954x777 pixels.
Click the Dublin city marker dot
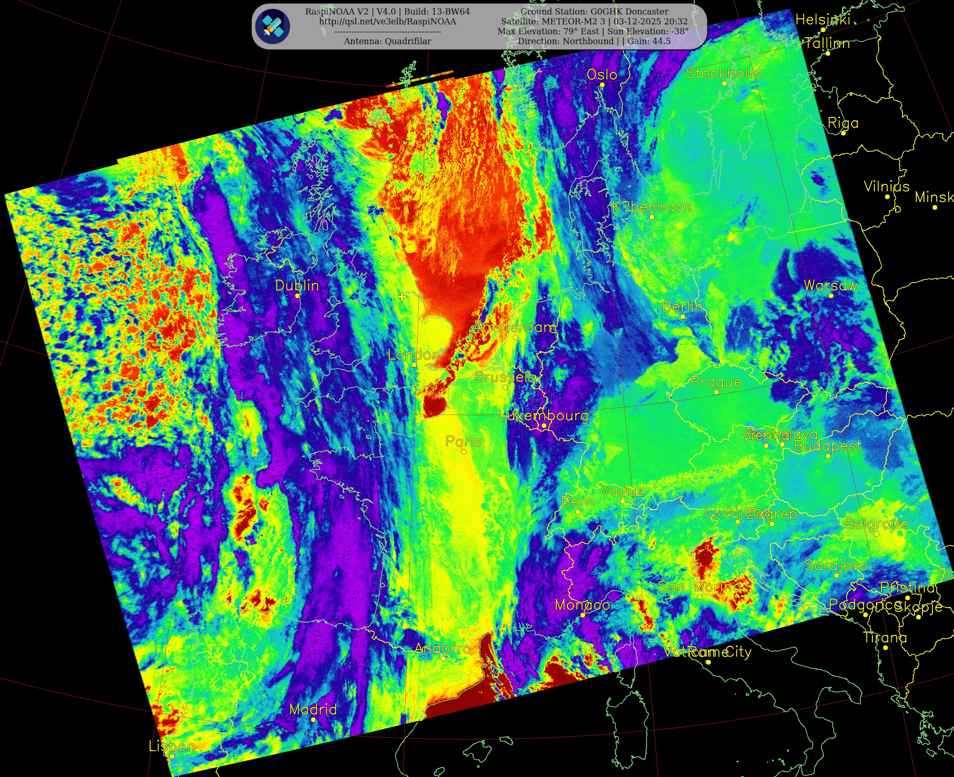coord(297,296)
